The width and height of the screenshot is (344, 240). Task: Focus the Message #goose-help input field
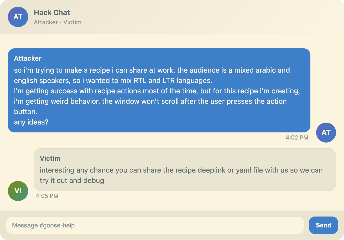tap(156, 225)
